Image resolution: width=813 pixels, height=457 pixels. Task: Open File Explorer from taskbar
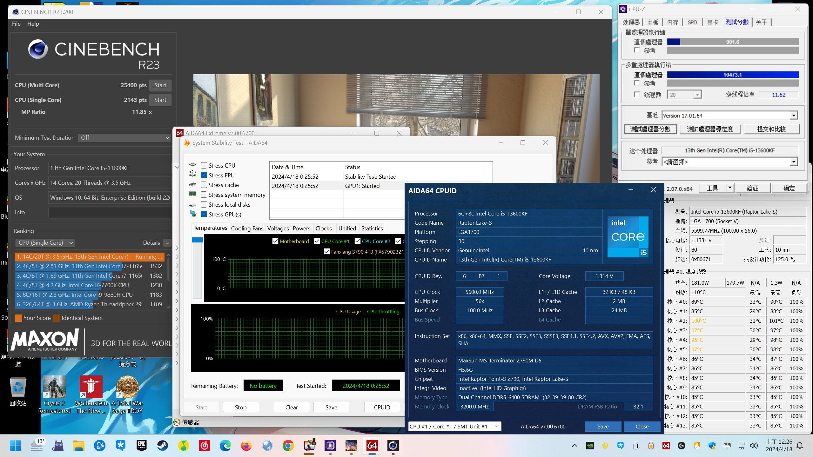pyautogui.click(x=78, y=446)
